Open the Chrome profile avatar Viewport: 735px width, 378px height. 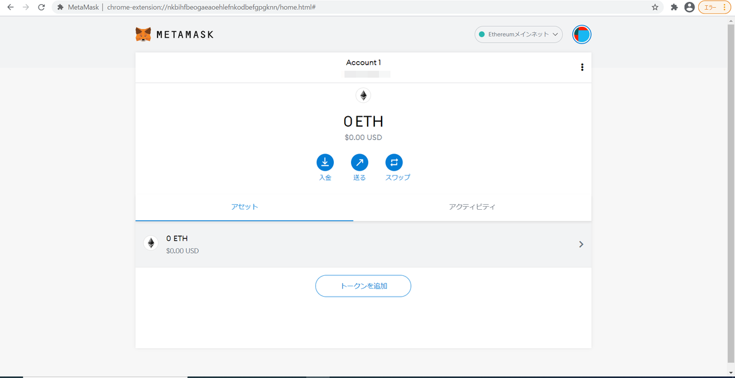(690, 7)
